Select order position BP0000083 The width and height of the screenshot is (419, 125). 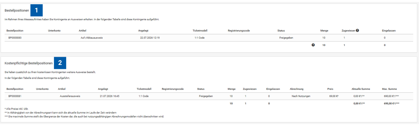click(15, 38)
